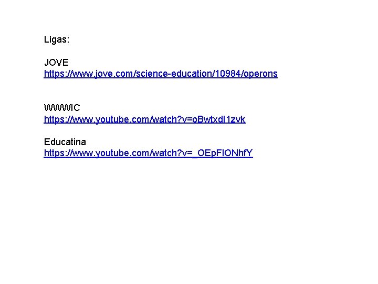
Task: Click the "JOVE" label above first link
Action: pos(56,62)
